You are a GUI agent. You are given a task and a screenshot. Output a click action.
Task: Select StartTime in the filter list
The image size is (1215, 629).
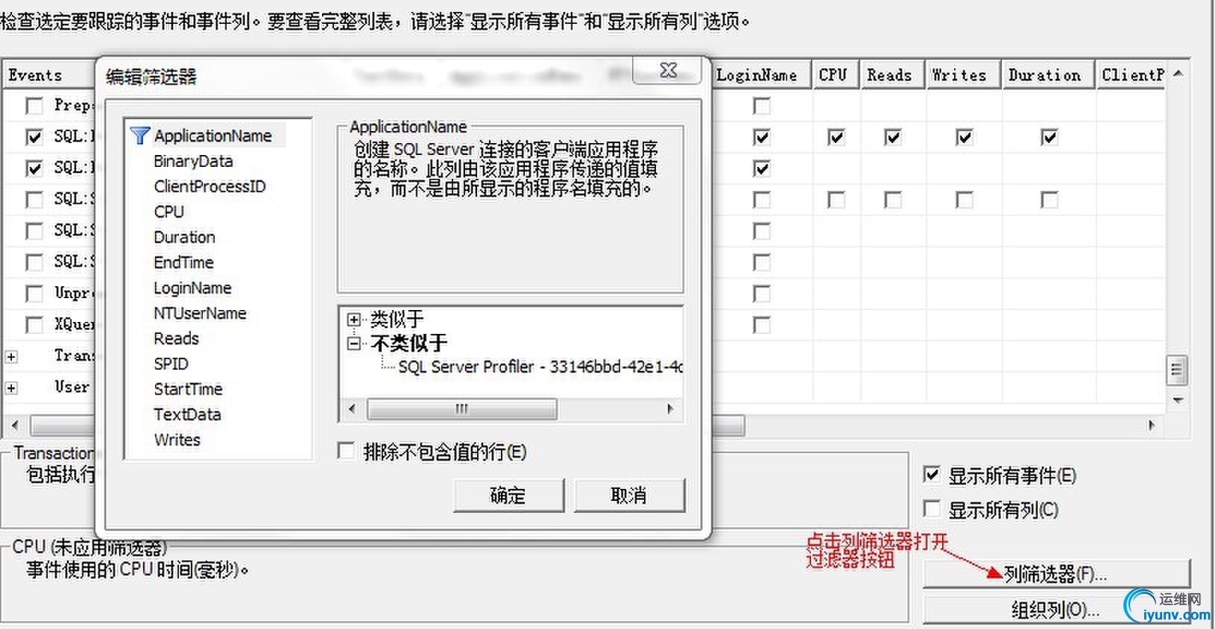(188, 389)
